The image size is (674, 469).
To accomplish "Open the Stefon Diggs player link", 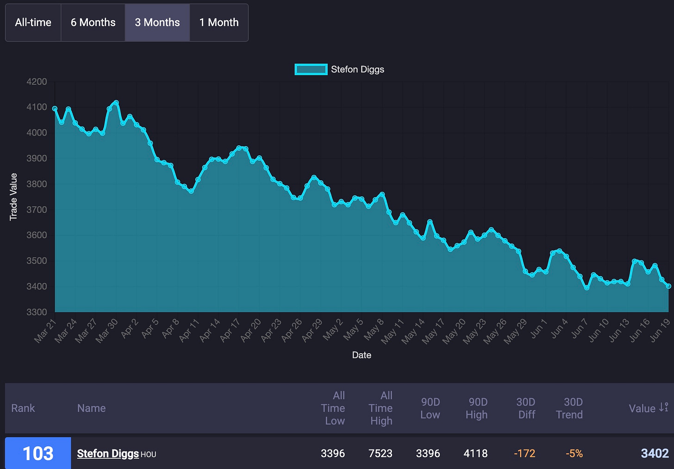I will click(108, 454).
